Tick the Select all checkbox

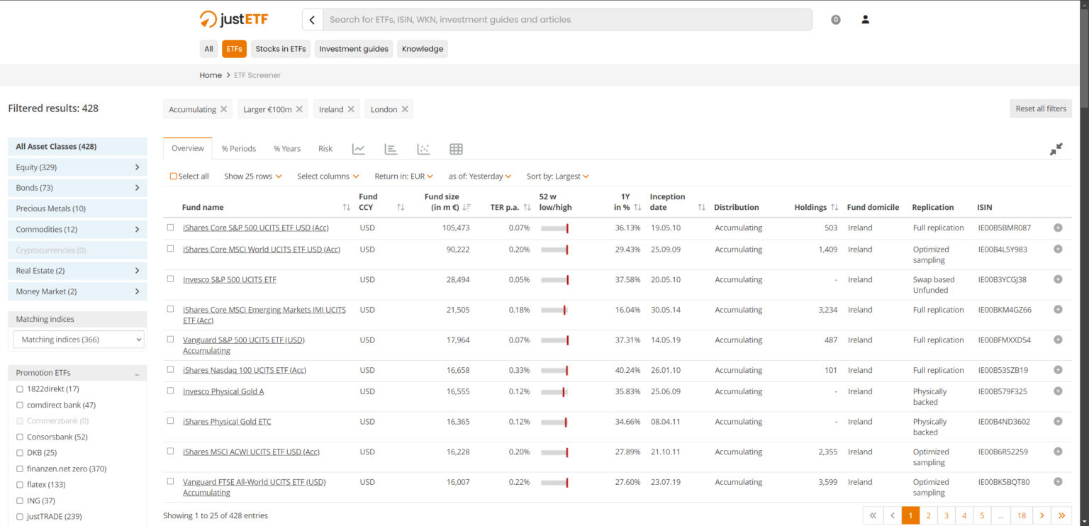pos(174,177)
